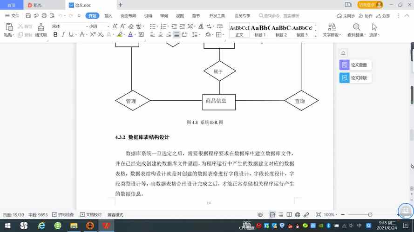This screenshot has height=232, width=414.
Task: Toggle Bold formatting
Action: (x=55, y=34)
